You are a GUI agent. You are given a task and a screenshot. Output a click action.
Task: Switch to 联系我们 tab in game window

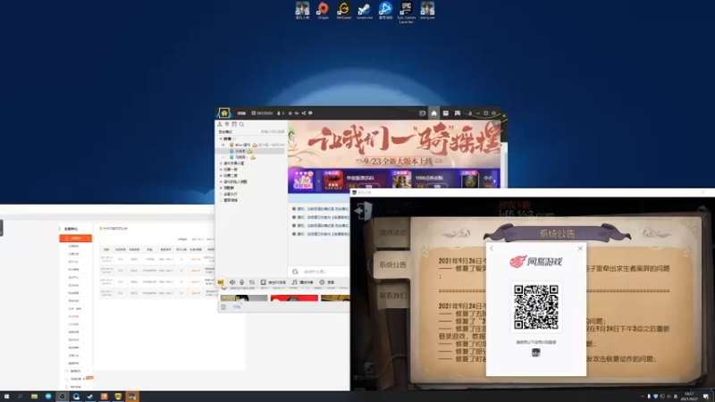[392, 296]
